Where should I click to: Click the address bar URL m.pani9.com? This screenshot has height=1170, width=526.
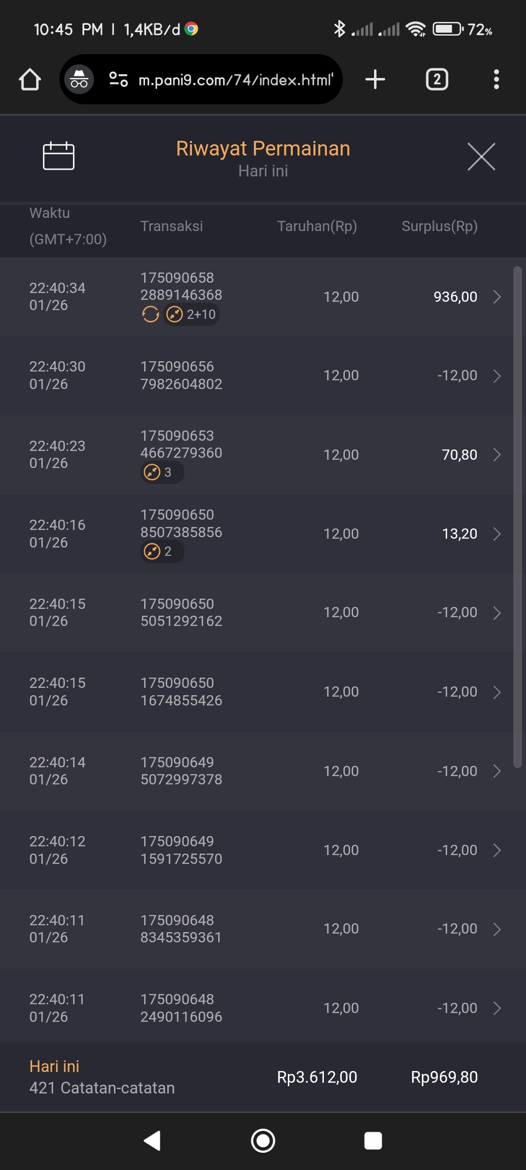[236, 79]
